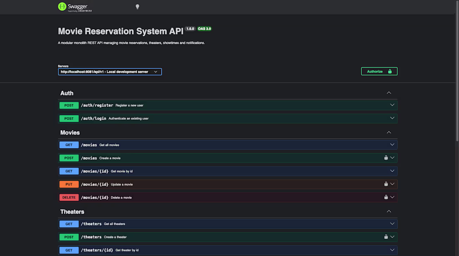Click the 'Authenticate an existing user' description
The height and width of the screenshot is (256, 459).
129,118
